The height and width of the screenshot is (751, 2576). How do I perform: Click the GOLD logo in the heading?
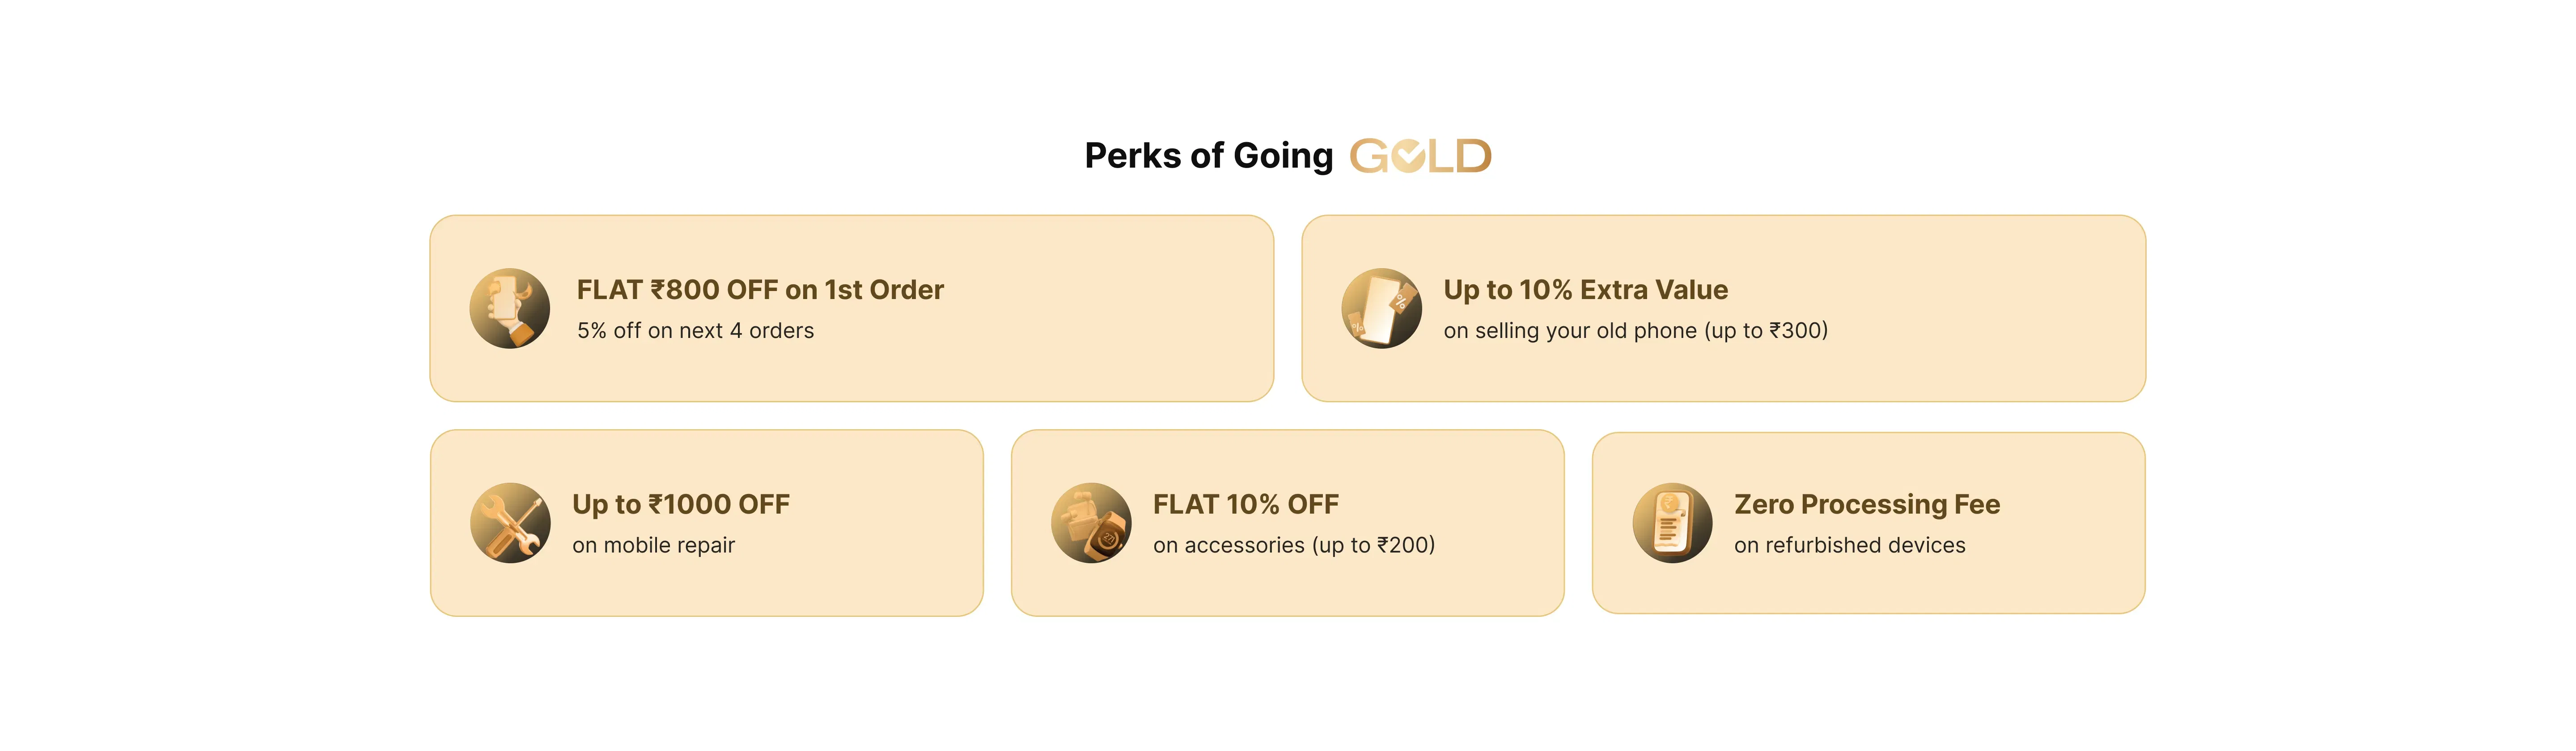coord(1420,156)
